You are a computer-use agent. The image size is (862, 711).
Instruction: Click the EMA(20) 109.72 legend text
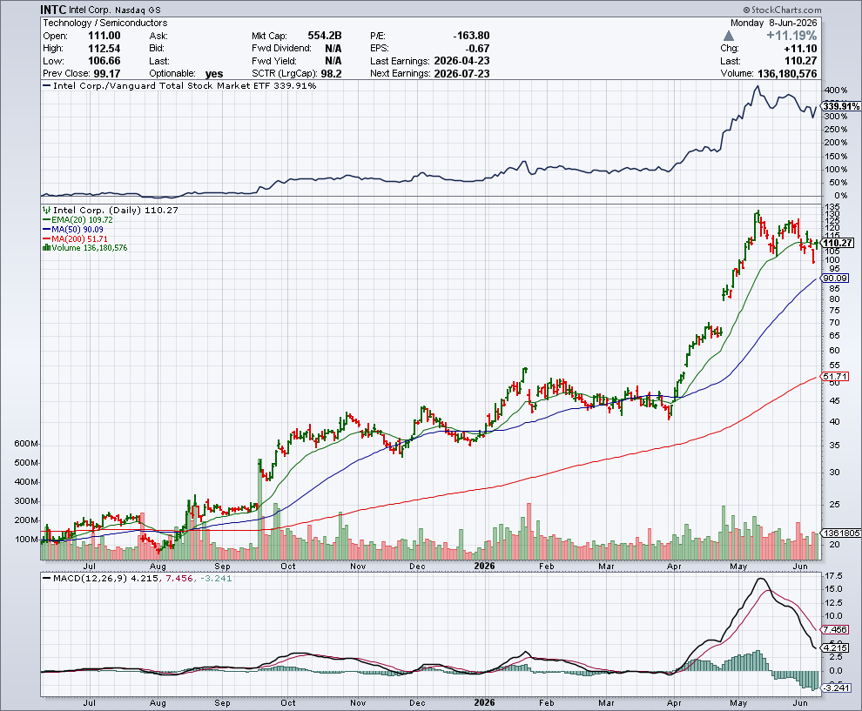82,220
